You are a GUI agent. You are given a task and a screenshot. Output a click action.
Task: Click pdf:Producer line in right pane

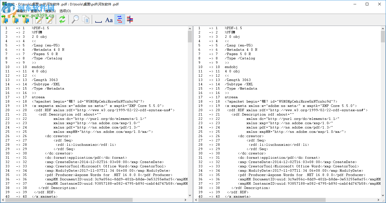click(x=302, y=175)
